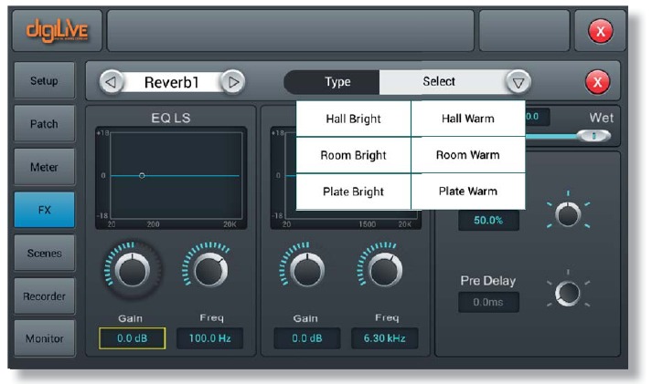
Task: Choose Room Warm reverb type
Action: point(468,155)
